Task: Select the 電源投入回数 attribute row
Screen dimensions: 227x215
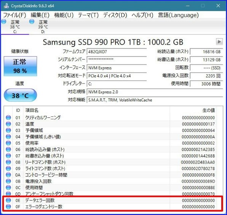Action: (110, 181)
